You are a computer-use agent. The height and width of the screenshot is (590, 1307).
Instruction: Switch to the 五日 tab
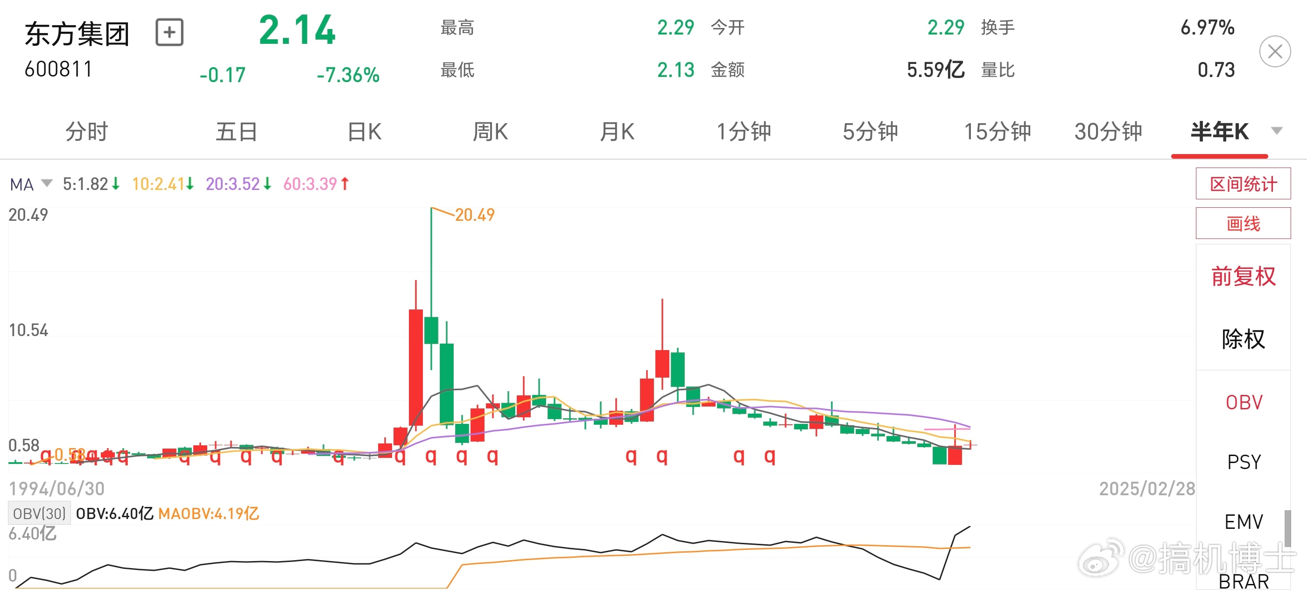tap(237, 132)
